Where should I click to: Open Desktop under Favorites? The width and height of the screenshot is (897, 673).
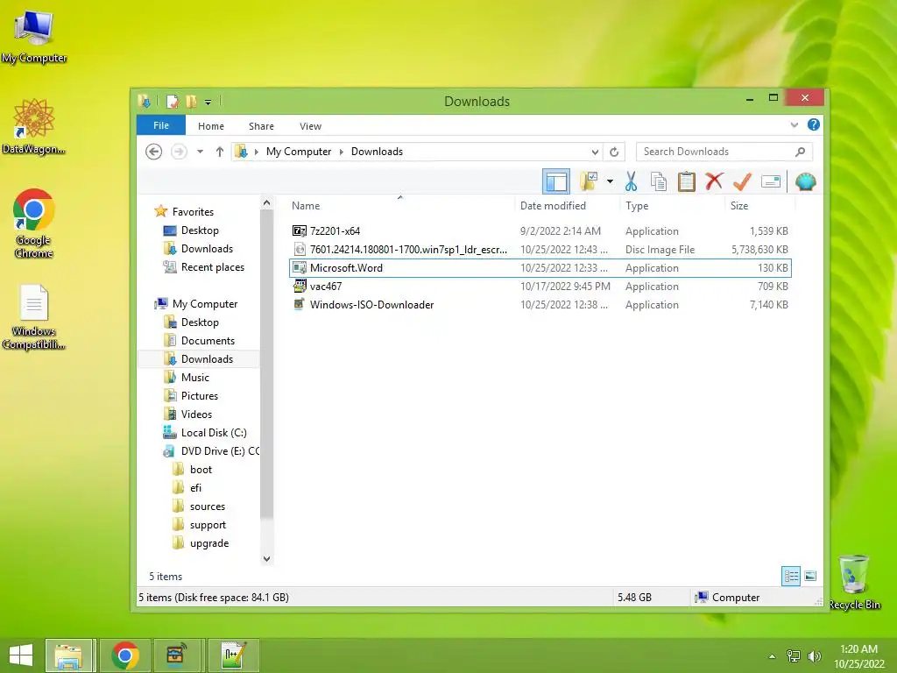coord(200,230)
